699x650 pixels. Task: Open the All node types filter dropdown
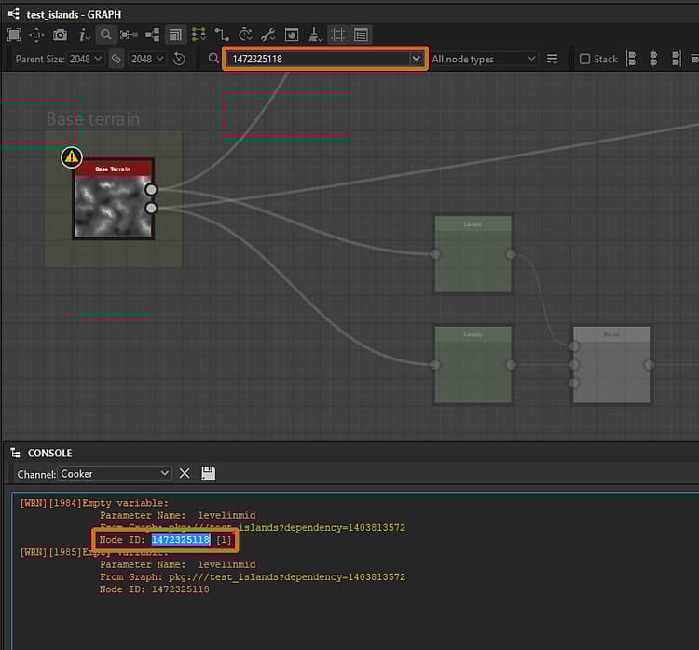484,59
